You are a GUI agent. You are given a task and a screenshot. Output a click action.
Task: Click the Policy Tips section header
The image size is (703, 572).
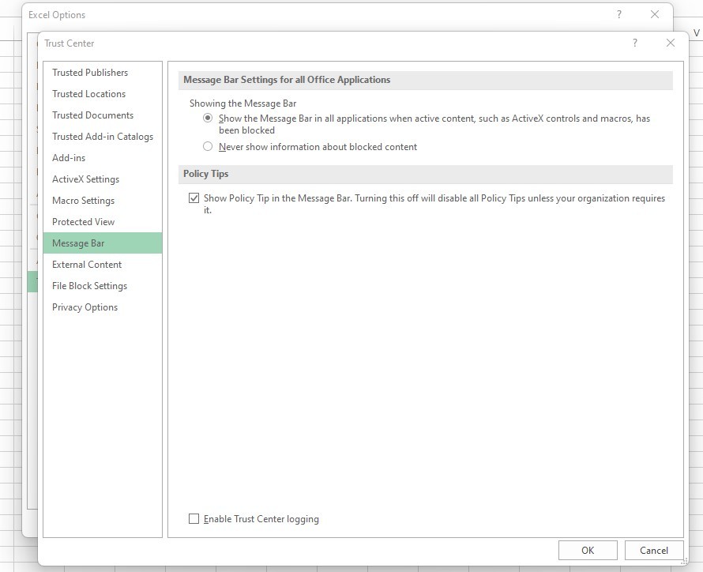(426, 174)
